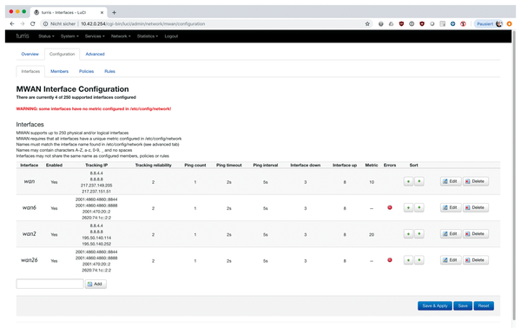
Task: Click the browser address bar URL
Action: click(x=143, y=24)
